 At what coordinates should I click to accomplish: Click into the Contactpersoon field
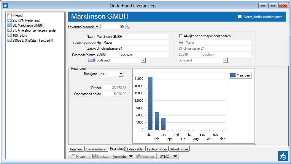pyautogui.click(x=132, y=43)
